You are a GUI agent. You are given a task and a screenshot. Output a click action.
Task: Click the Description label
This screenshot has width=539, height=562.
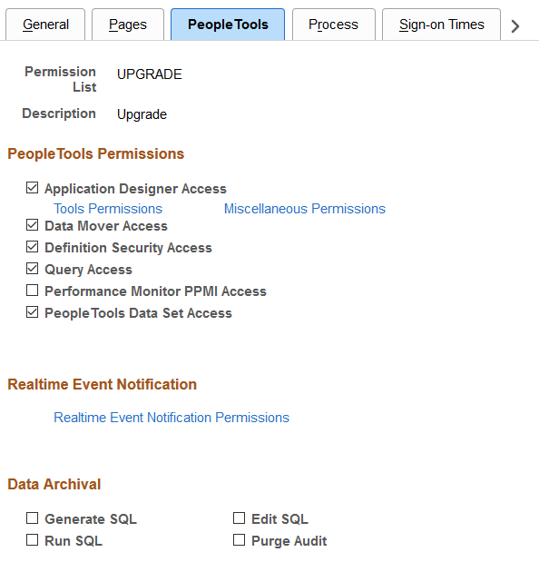click(59, 113)
